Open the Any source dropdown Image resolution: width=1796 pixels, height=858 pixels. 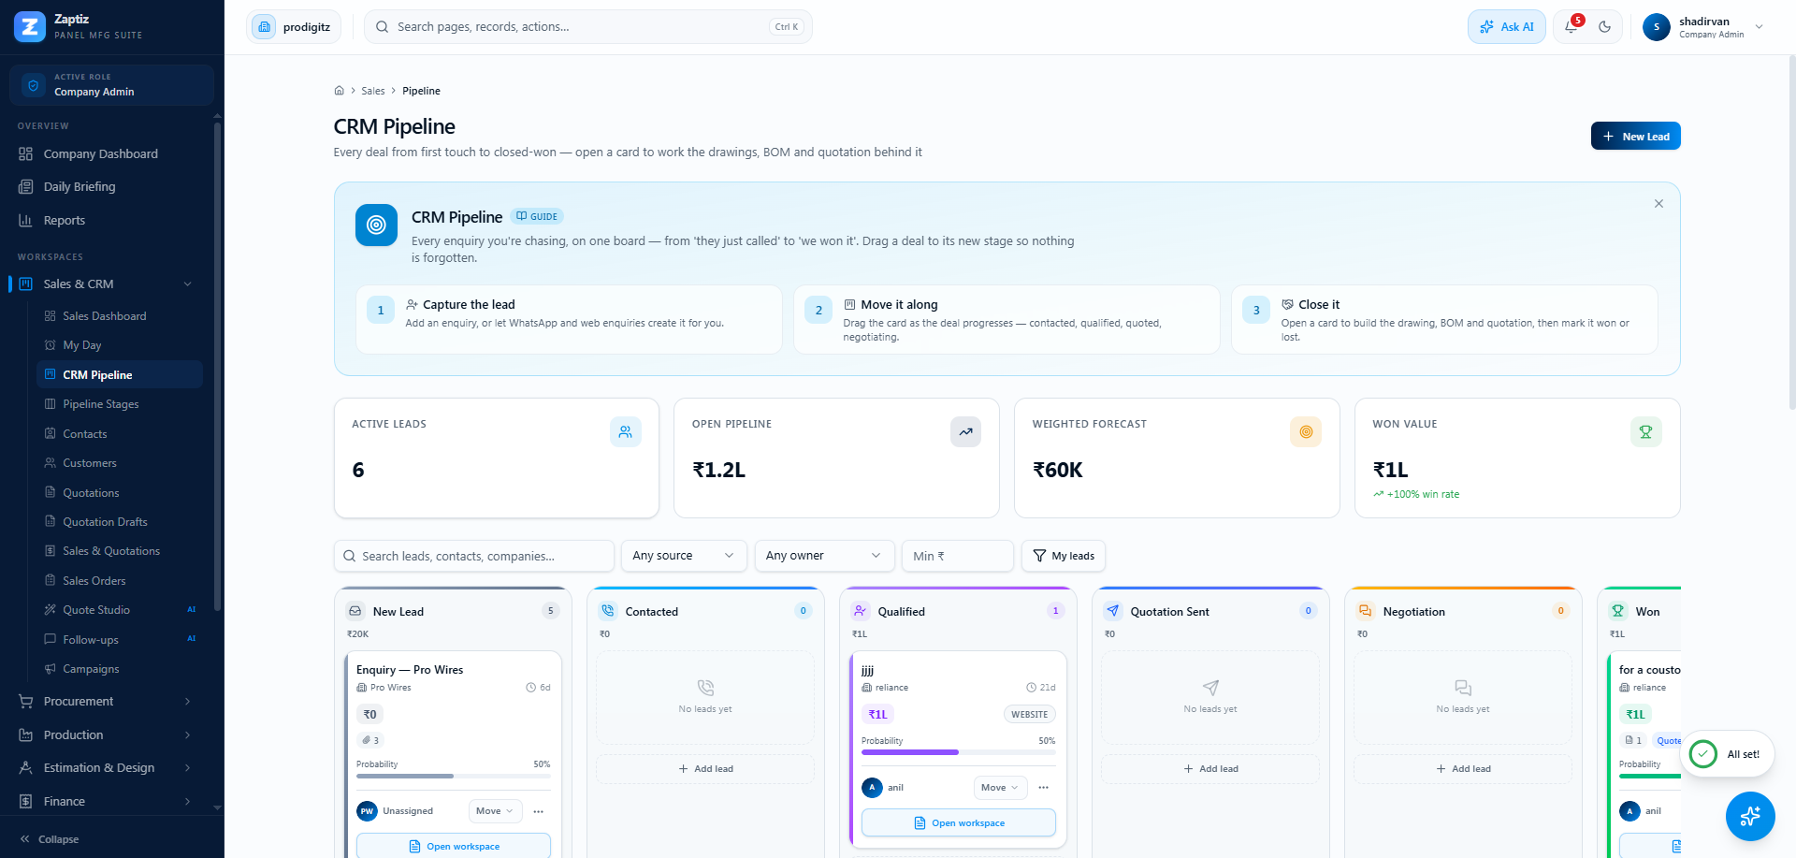point(684,556)
